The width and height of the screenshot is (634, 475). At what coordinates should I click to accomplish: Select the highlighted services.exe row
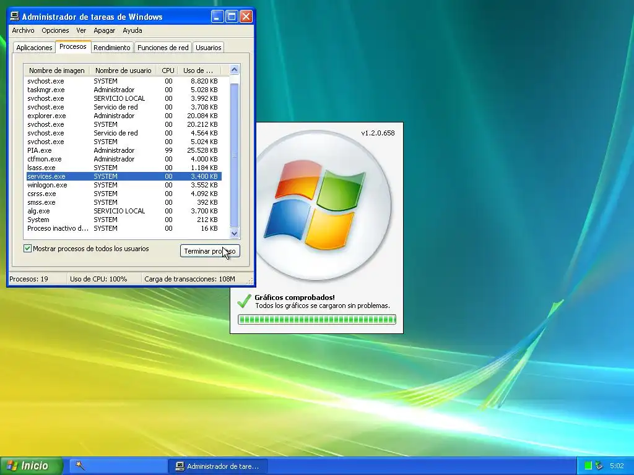coord(123,176)
